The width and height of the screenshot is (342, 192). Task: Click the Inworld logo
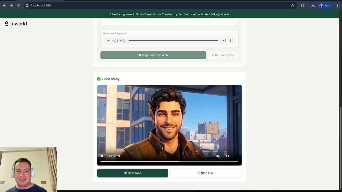pos(16,23)
